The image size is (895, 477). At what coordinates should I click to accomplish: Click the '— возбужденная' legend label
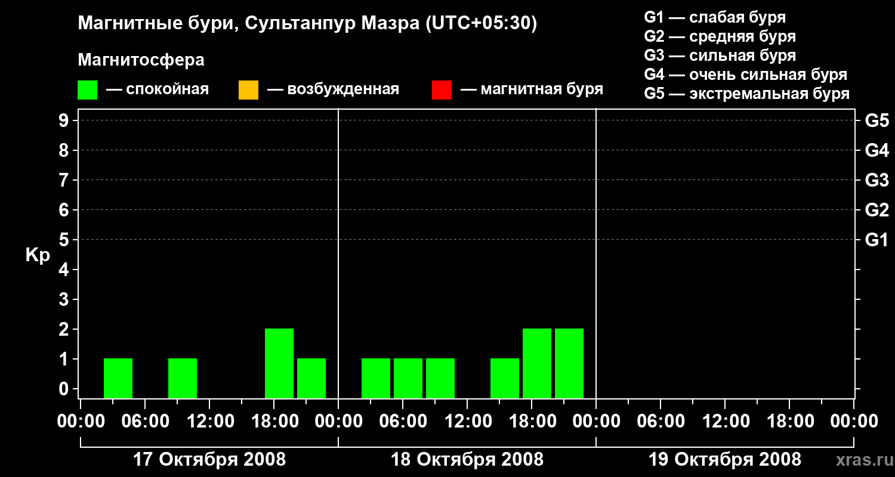(x=333, y=89)
